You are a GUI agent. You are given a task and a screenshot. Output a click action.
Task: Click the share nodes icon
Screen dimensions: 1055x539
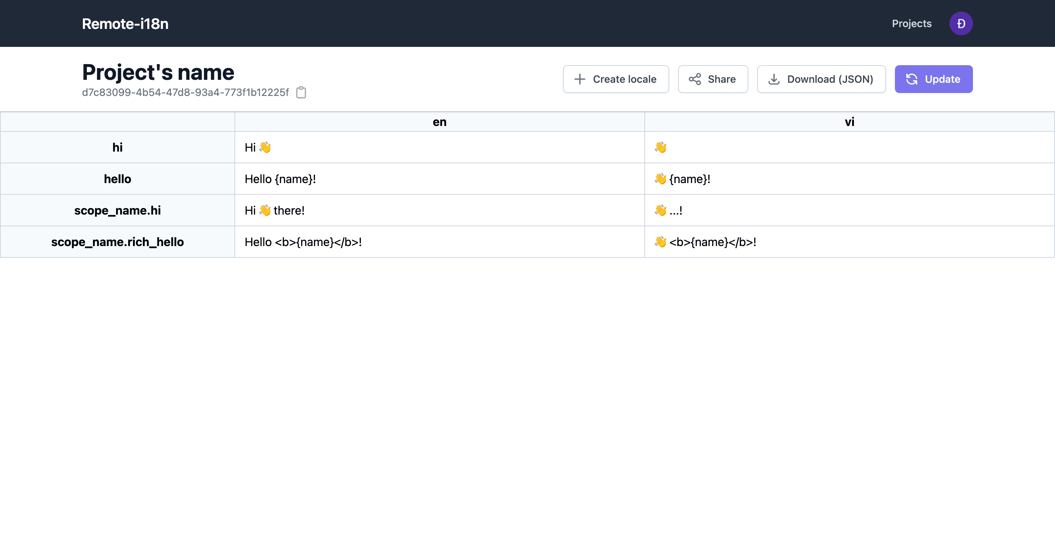(x=695, y=79)
